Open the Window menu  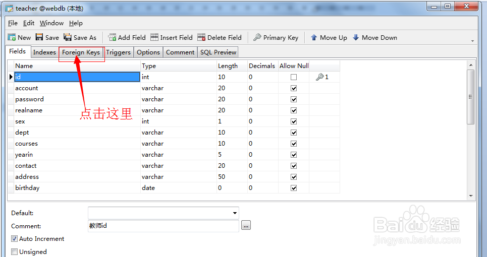click(x=51, y=23)
